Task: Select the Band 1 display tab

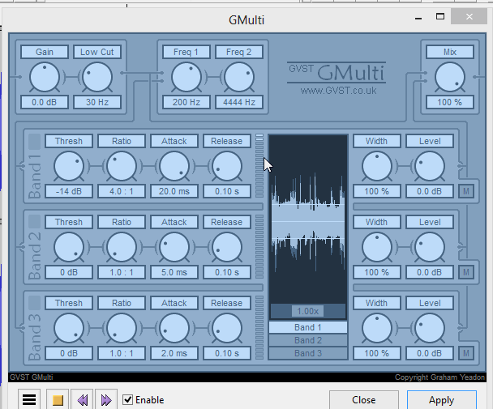Action: click(x=308, y=327)
